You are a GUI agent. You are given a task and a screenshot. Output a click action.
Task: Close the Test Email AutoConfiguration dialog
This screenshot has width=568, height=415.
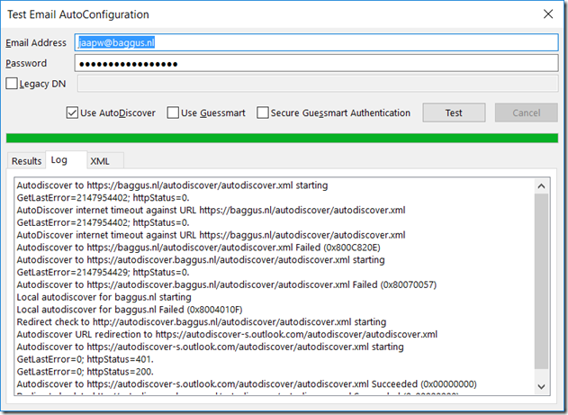click(546, 14)
